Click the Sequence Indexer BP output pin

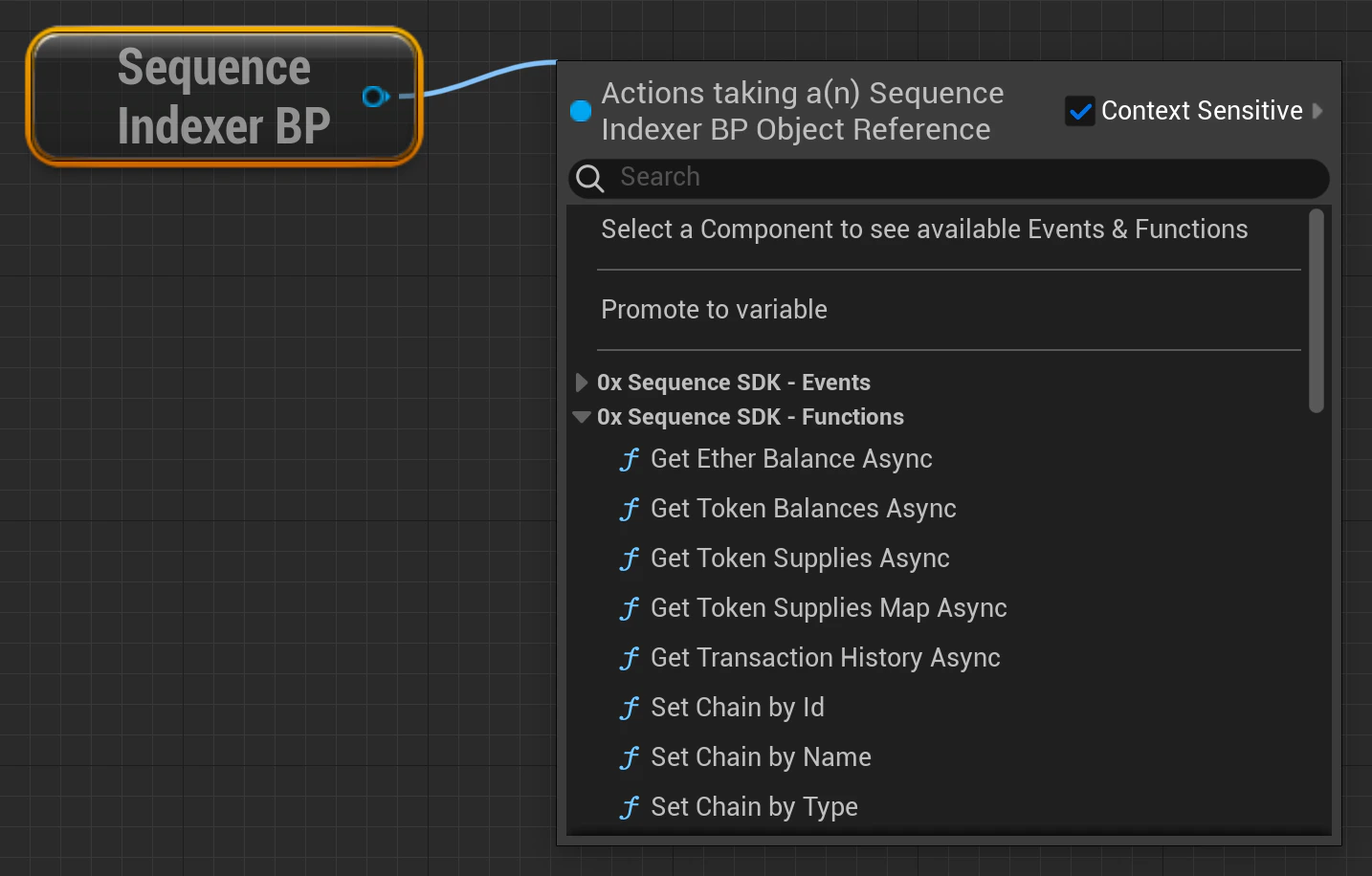pyautogui.click(x=376, y=97)
